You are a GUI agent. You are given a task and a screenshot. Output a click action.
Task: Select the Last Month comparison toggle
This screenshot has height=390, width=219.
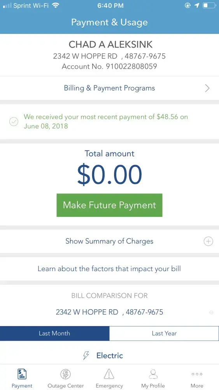tap(54, 333)
